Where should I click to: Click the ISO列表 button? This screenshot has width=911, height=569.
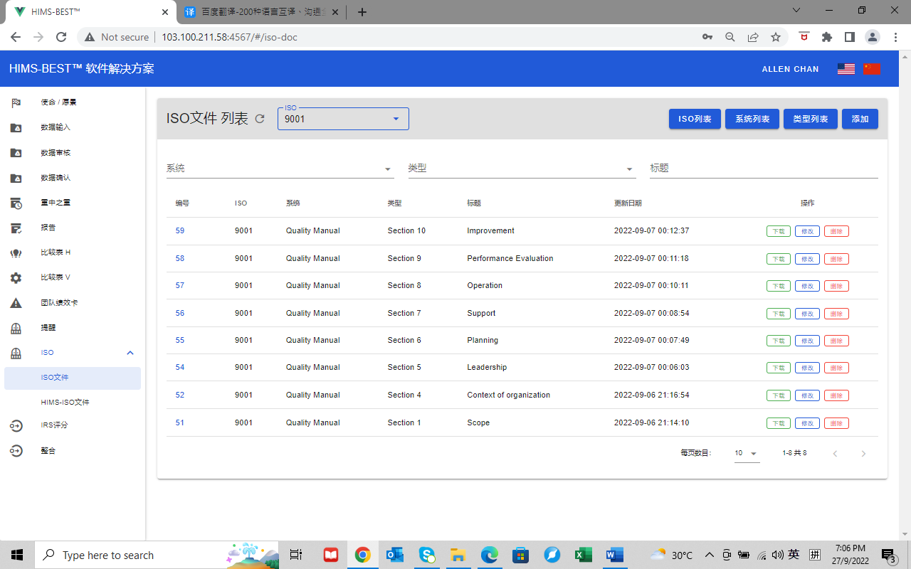point(695,119)
